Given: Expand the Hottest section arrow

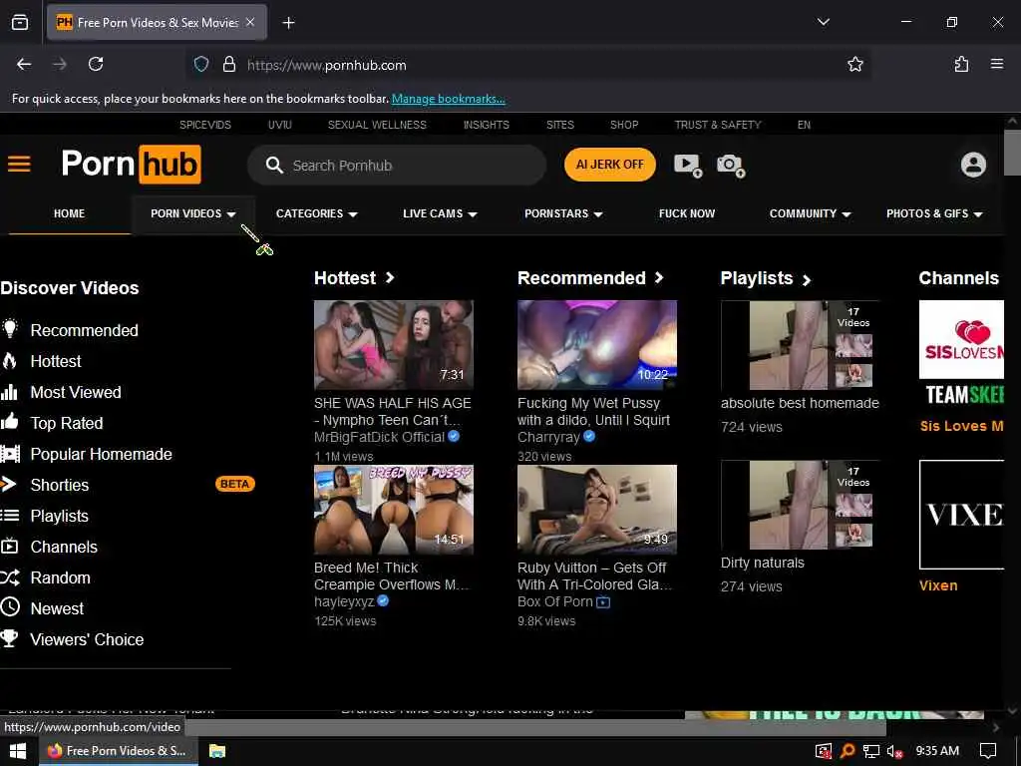Looking at the screenshot, I should coord(390,277).
